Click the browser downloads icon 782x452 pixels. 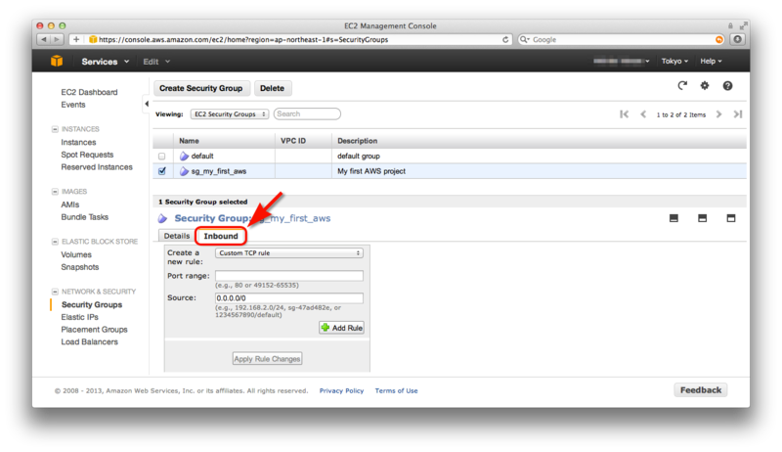click(x=738, y=39)
